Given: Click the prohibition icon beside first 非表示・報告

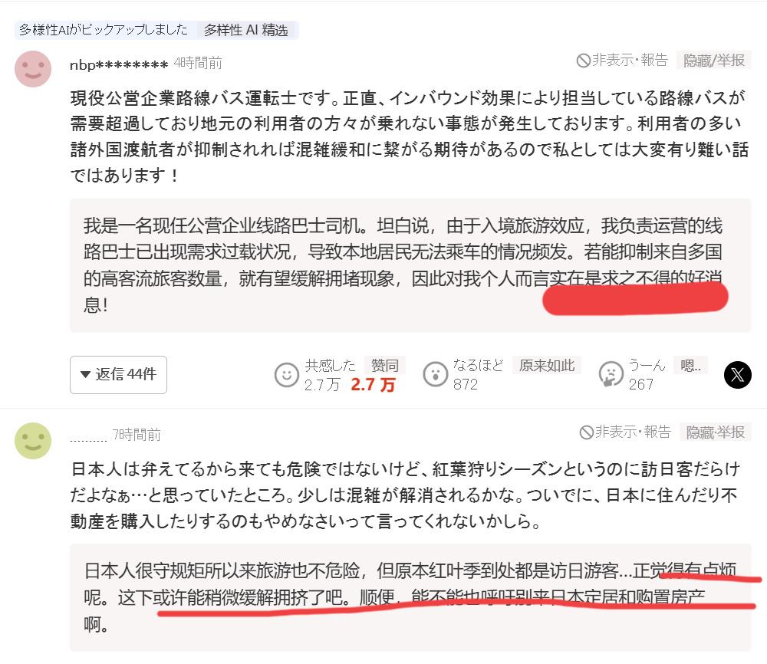Looking at the screenshot, I should coord(583,61).
